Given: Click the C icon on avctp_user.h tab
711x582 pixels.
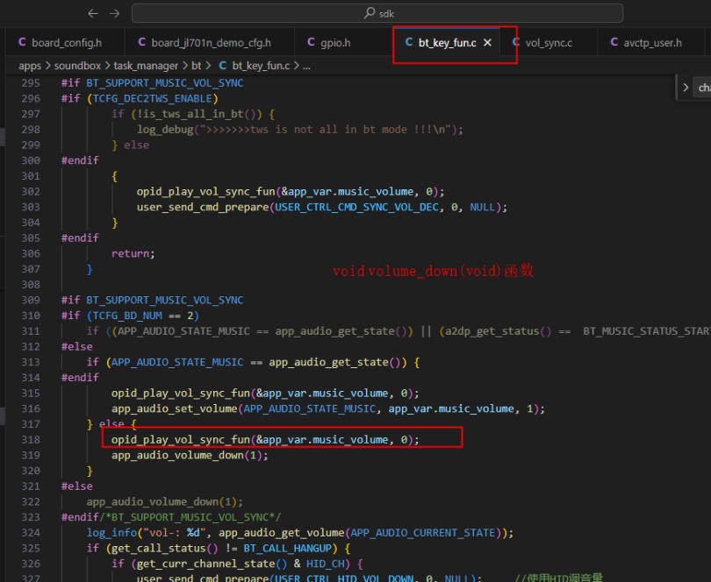Looking at the screenshot, I should pos(614,42).
